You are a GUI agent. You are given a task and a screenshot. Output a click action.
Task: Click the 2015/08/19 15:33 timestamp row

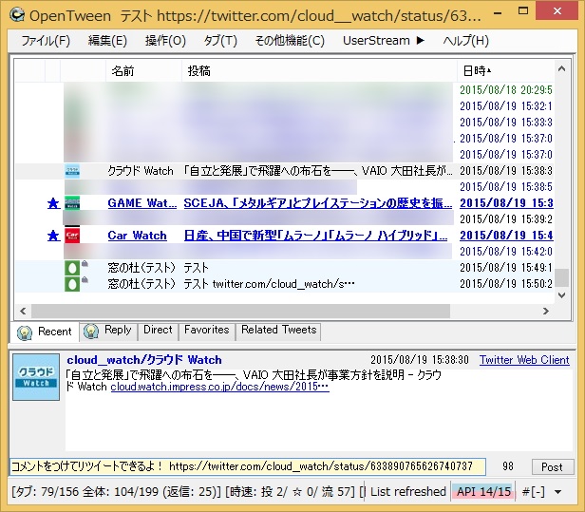pos(505,123)
